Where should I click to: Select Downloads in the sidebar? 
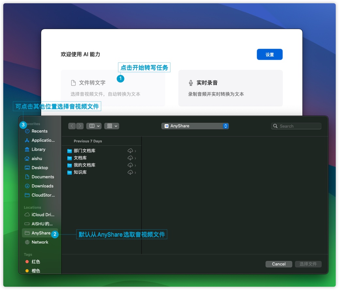(x=40, y=186)
